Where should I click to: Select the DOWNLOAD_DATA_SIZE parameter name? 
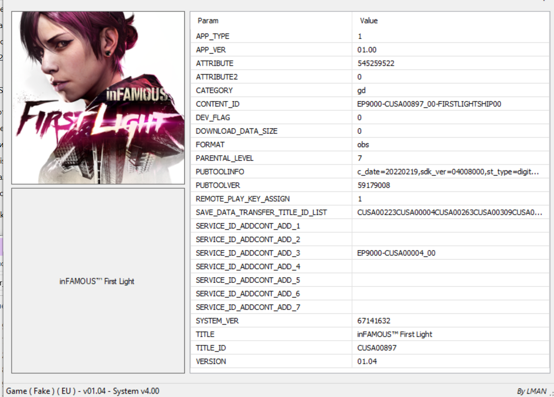237,131
